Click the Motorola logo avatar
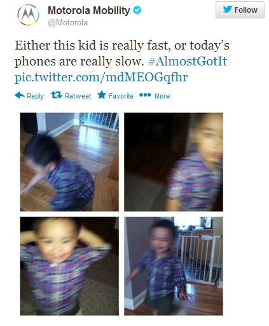269x326 pixels. pos(28,15)
